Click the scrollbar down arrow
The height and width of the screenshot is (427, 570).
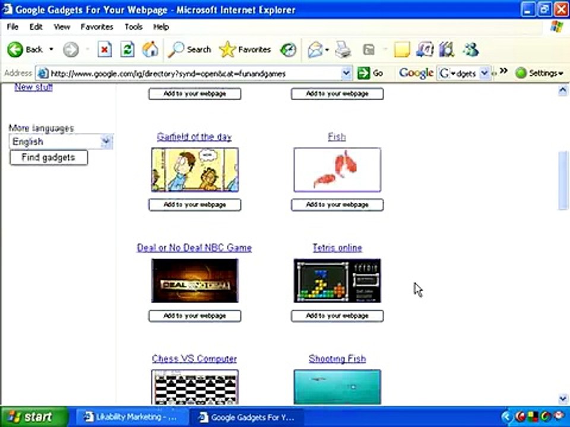pos(563,399)
